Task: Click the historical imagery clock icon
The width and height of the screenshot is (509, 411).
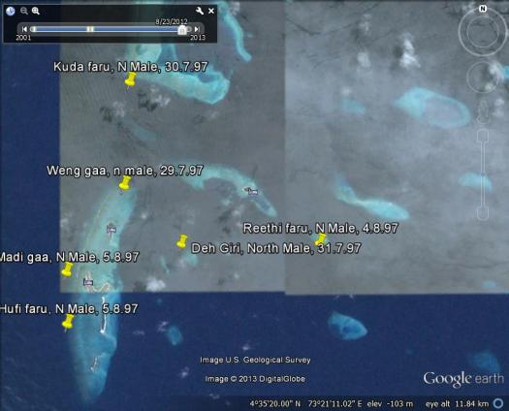Action: pos(11,11)
